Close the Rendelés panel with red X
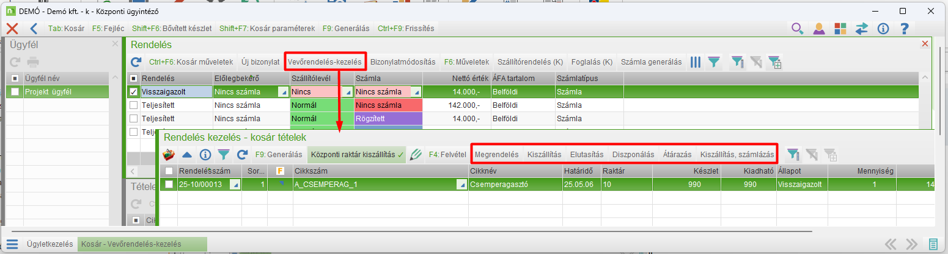 tap(925, 44)
